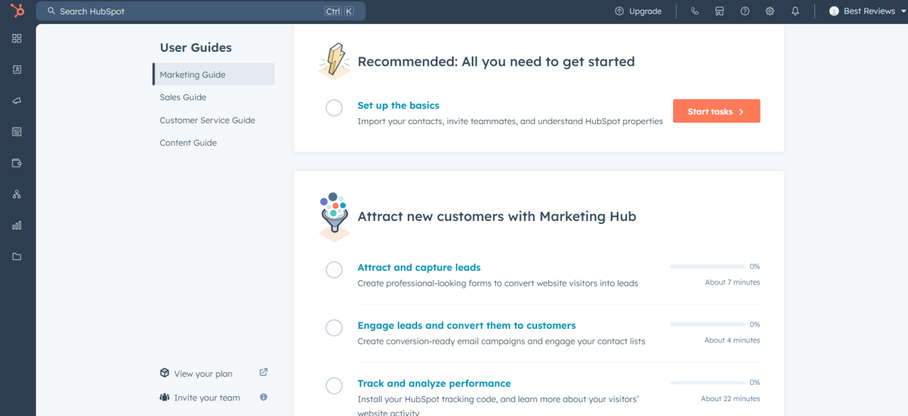The width and height of the screenshot is (908, 416).
Task: Open the Marketplace storefront icon
Action: (x=719, y=11)
